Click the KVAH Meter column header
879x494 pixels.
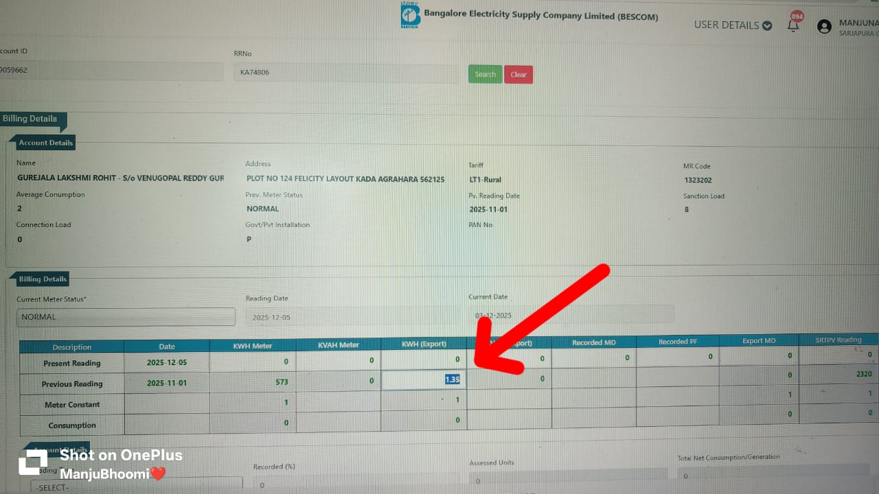tap(339, 344)
